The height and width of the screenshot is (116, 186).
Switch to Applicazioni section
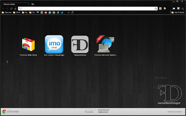(103, 112)
